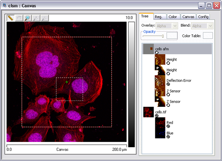This screenshot has height=161, width=222.
Task: Click the Color Table swatch box
Action: 208,36
